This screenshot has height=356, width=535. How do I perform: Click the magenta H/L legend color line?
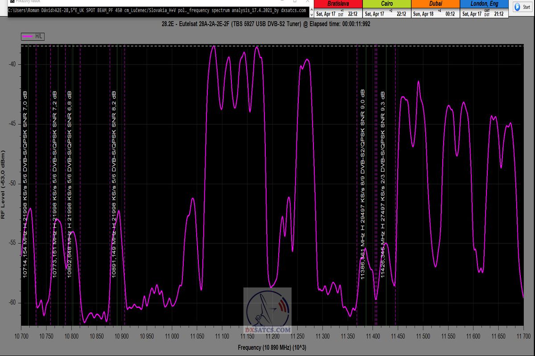tap(27, 36)
